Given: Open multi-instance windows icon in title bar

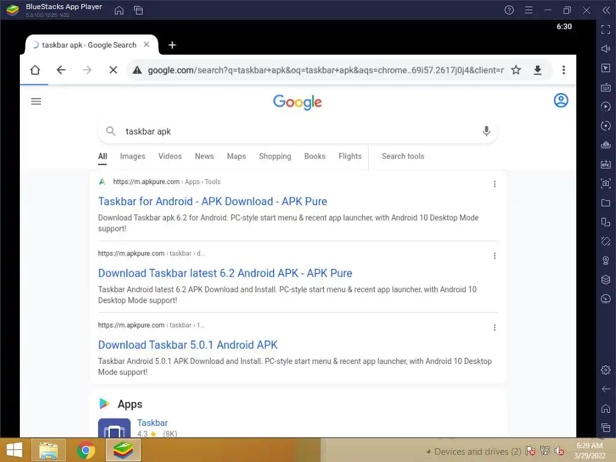Looking at the screenshot, I should tap(138, 10).
